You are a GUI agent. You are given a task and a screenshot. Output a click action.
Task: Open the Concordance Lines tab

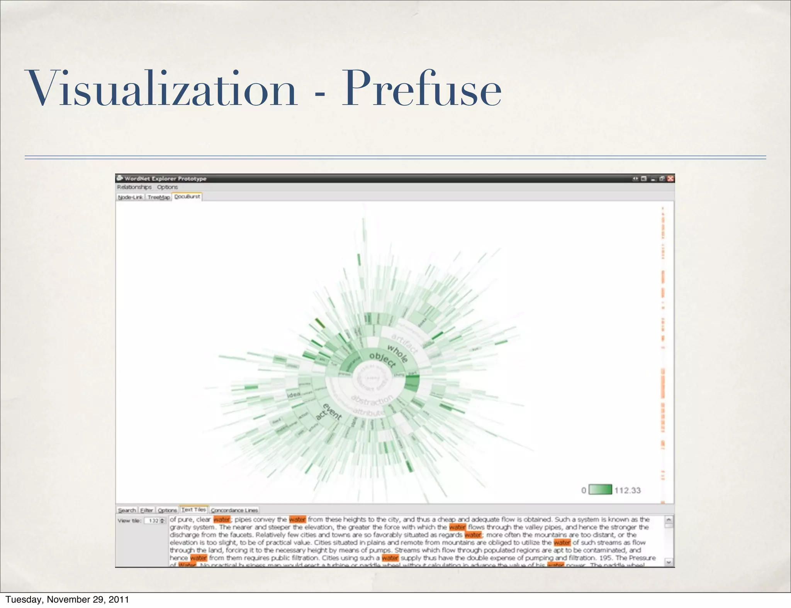pyautogui.click(x=234, y=510)
